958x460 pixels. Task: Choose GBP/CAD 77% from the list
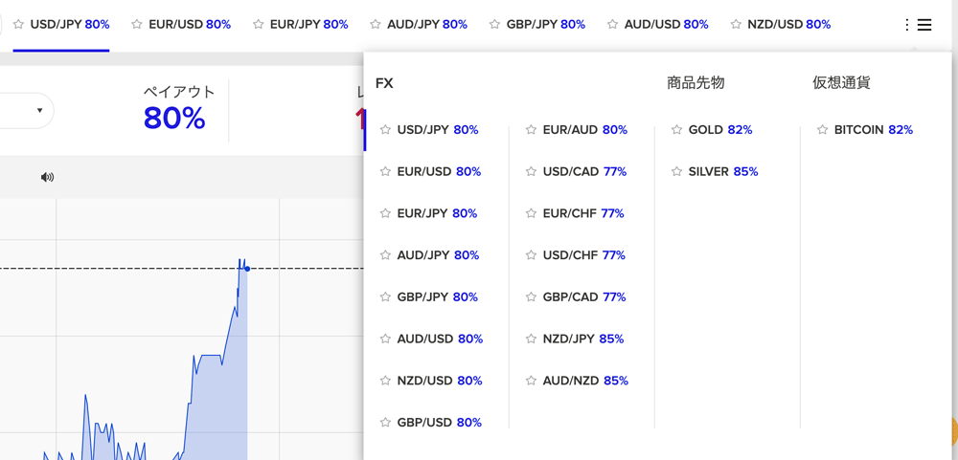(584, 297)
